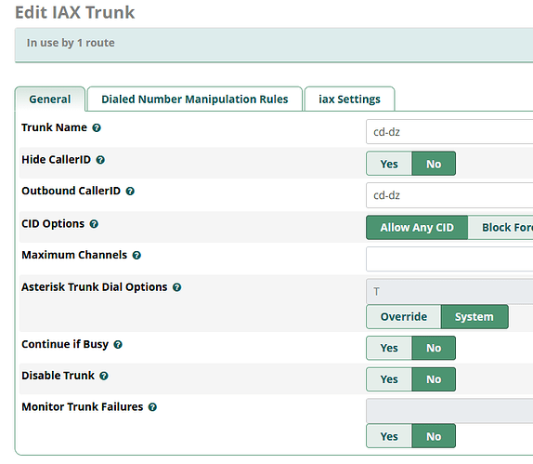Image resolution: width=533 pixels, height=464 pixels.
Task: Choose System for trunk dial options
Action: (x=474, y=316)
